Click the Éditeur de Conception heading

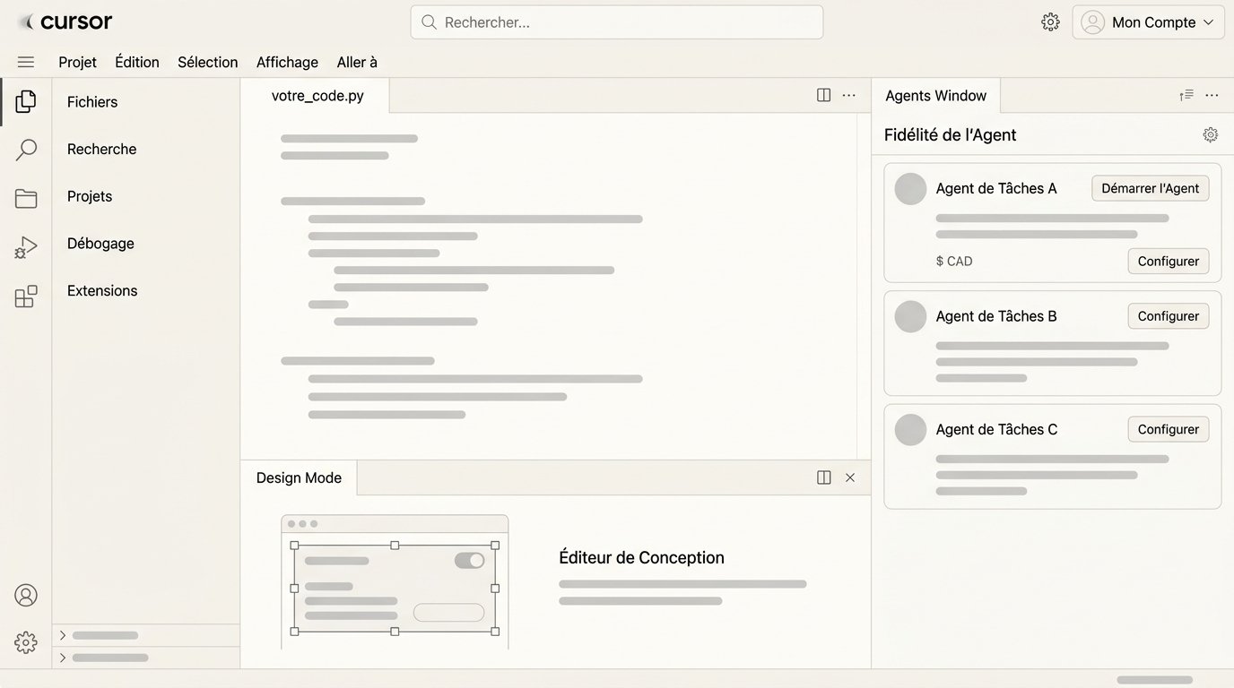(641, 557)
